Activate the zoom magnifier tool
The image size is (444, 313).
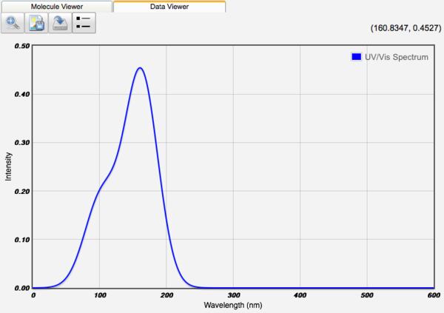tap(13, 24)
